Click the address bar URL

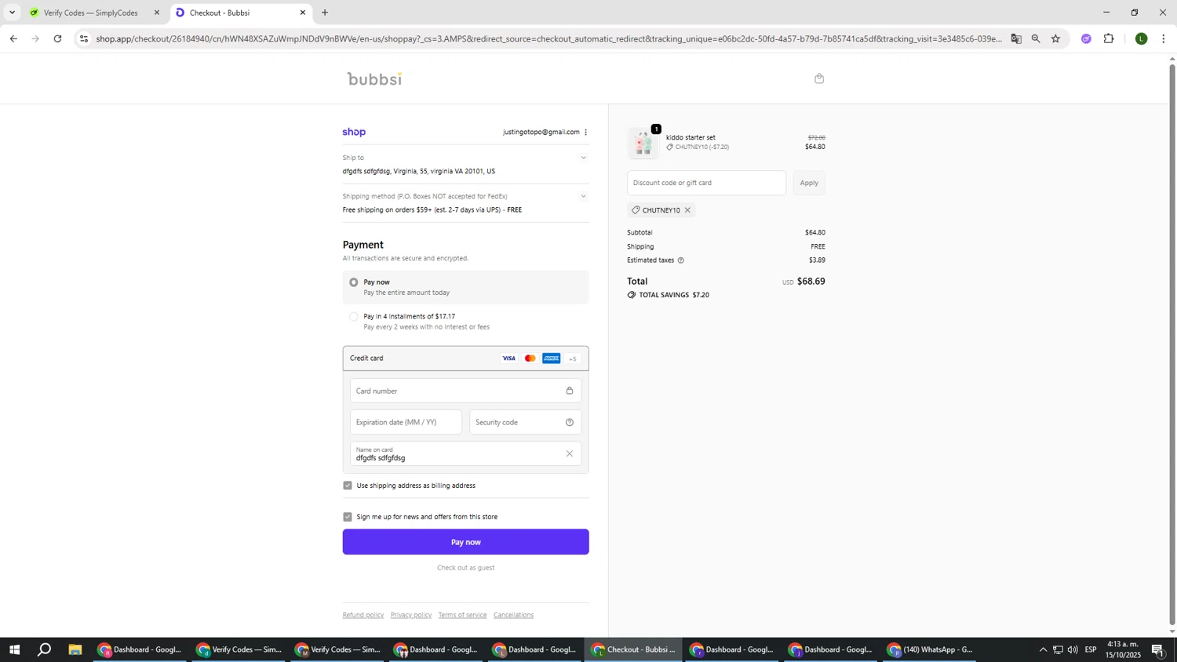point(548,38)
